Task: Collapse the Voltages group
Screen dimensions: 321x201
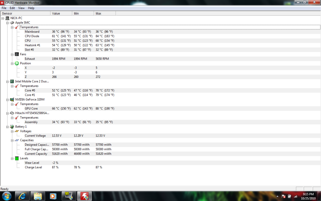Action: pos(12,131)
